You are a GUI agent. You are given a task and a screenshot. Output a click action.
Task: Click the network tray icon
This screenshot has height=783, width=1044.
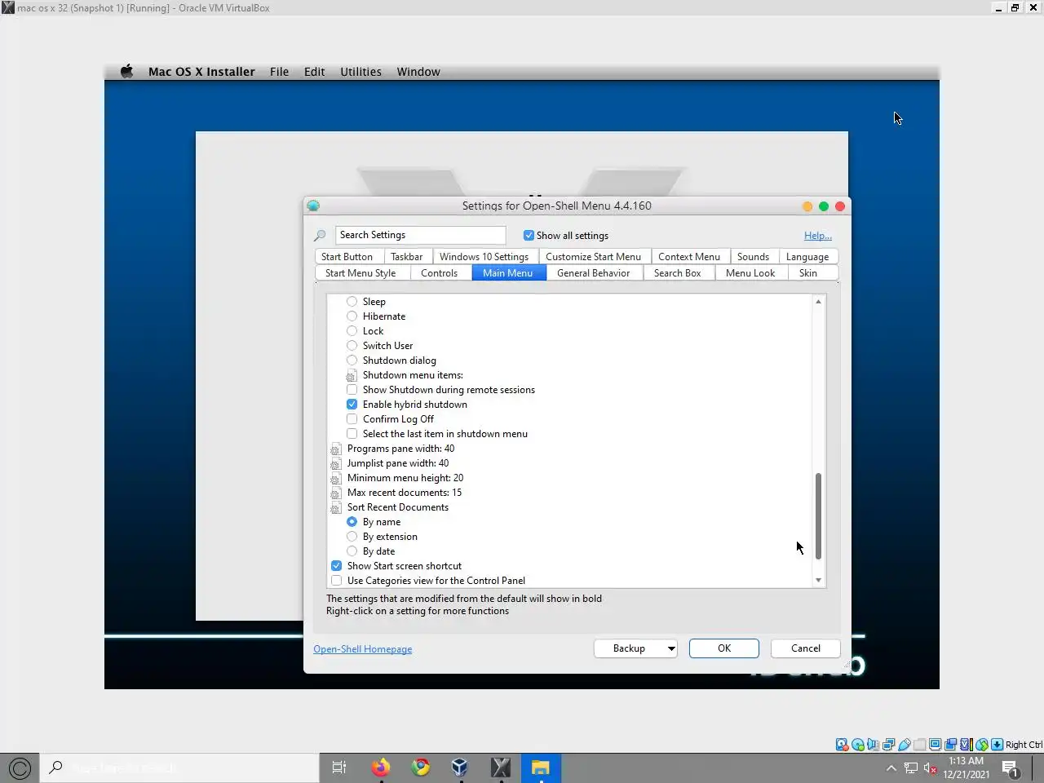point(911,768)
